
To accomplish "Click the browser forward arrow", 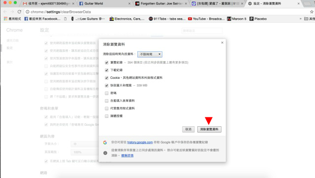I will (x=12, y=12).
